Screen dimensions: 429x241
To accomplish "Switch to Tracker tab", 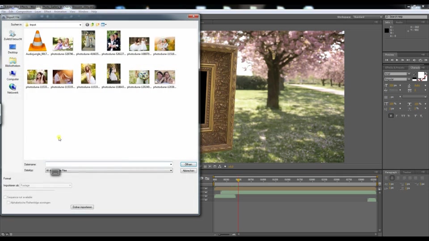I will pyautogui.click(x=407, y=172).
